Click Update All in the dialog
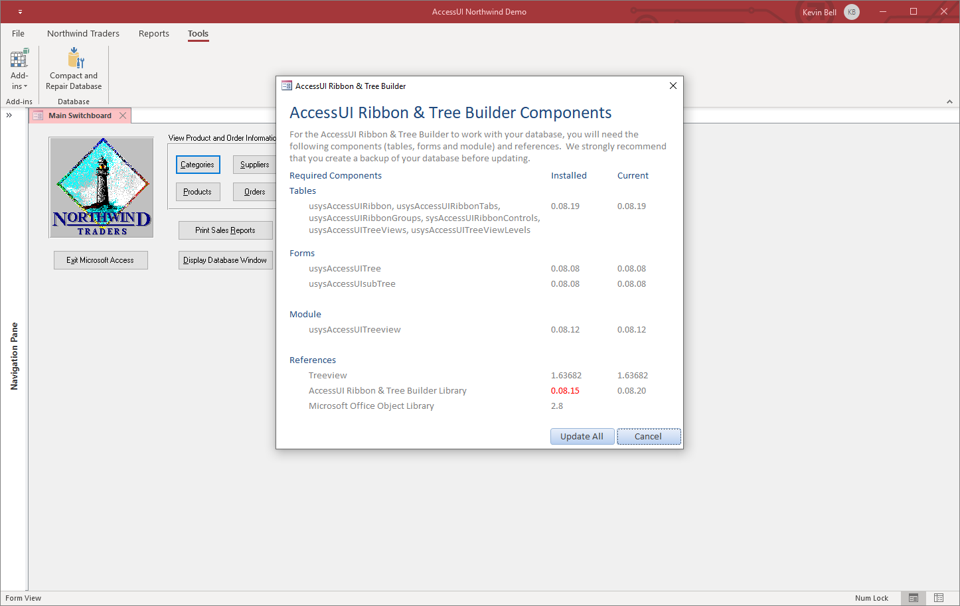The image size is (960, 606). (x=582, y=436)
